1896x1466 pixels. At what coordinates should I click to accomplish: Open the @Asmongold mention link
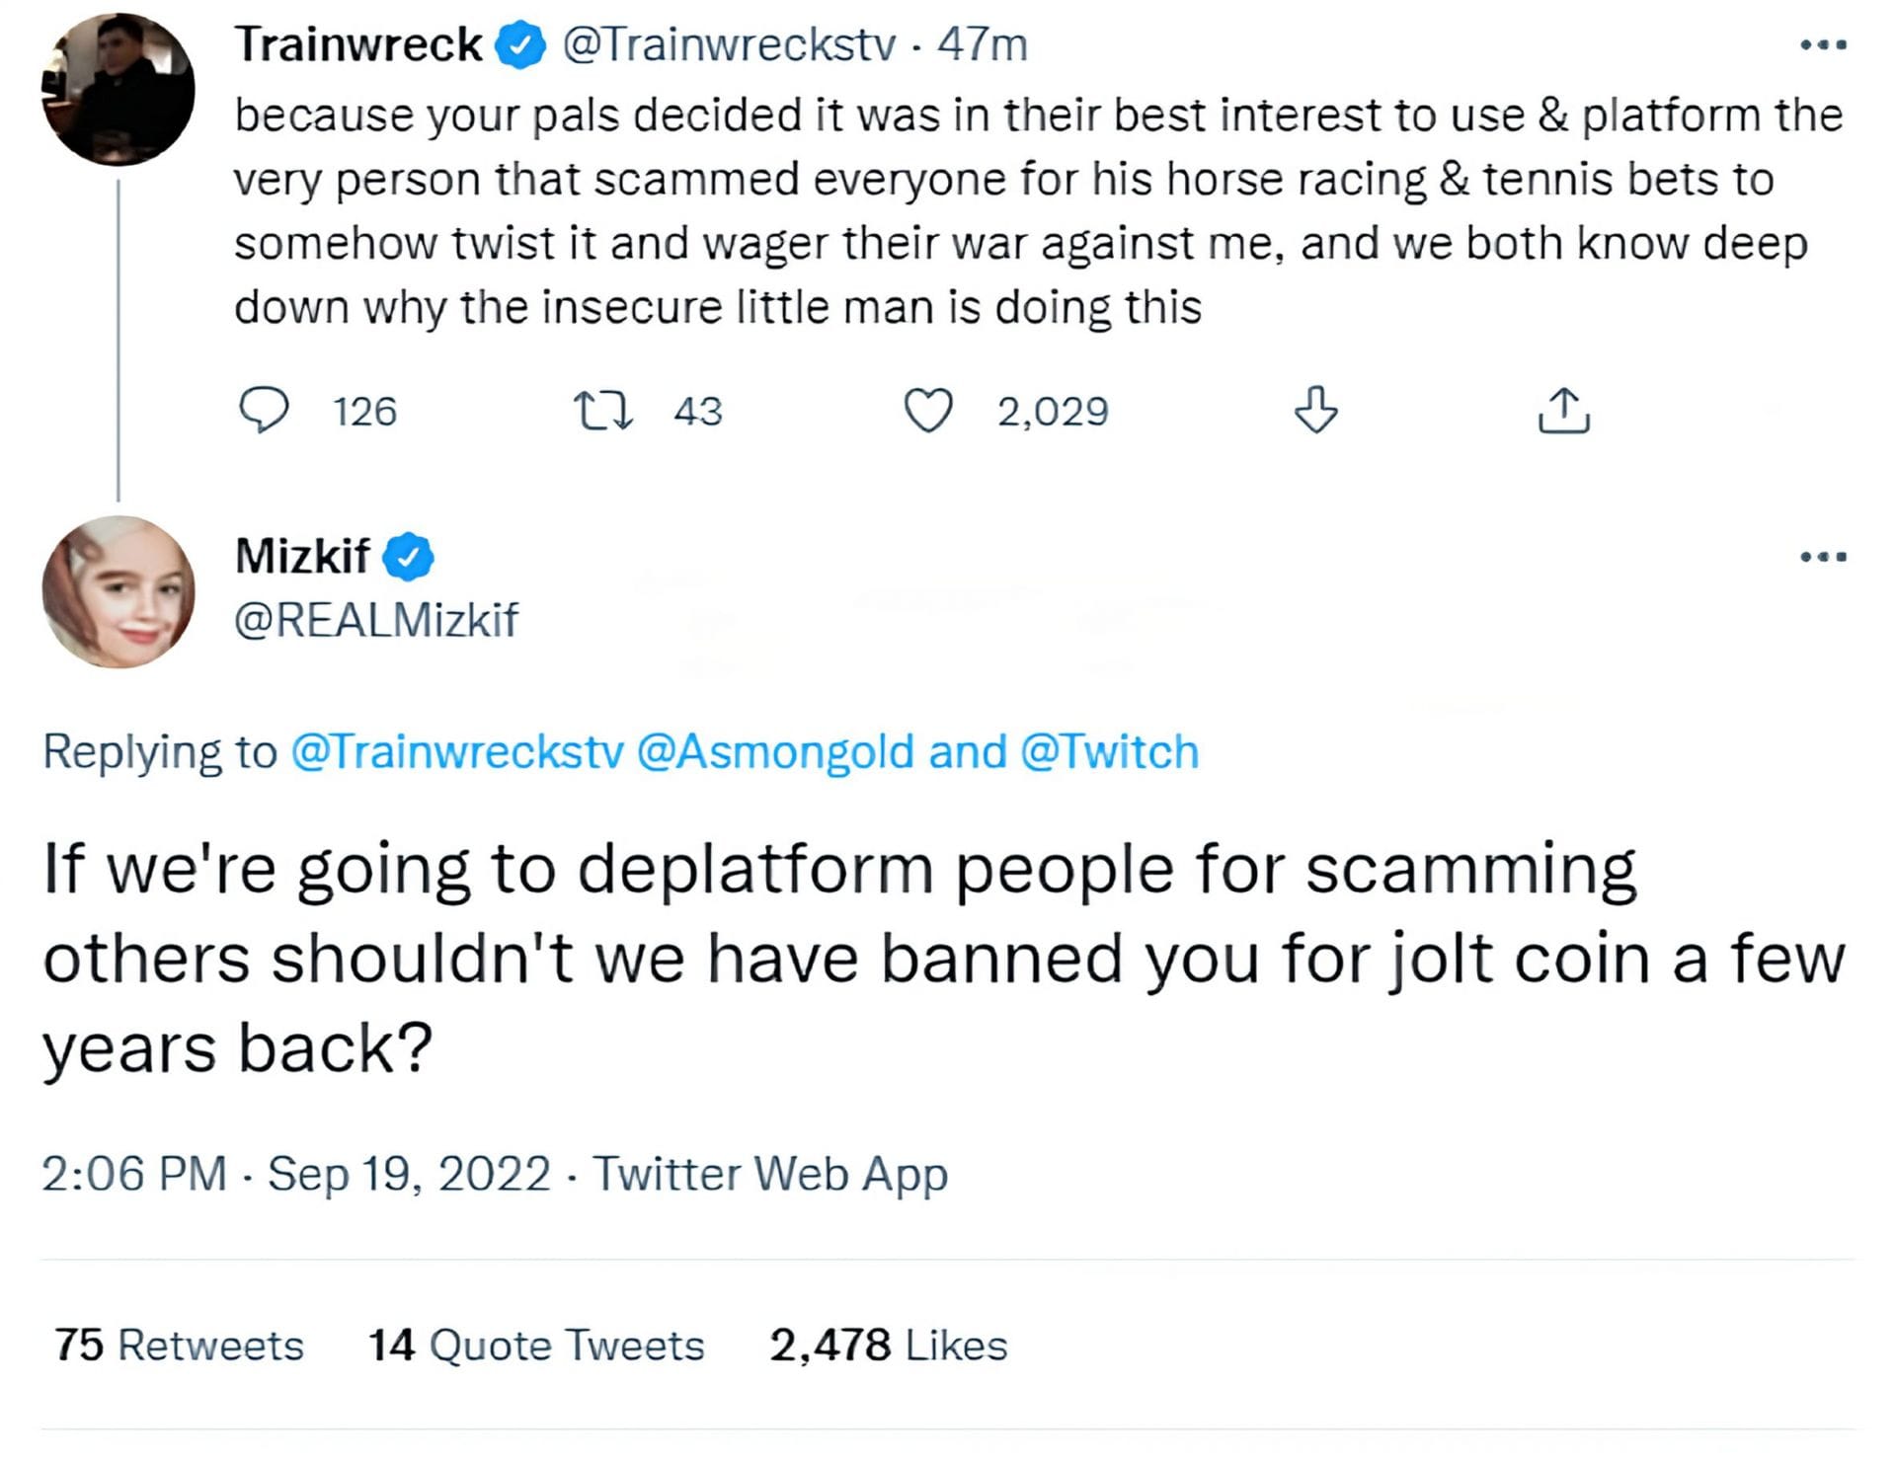(x=775, y=751)
